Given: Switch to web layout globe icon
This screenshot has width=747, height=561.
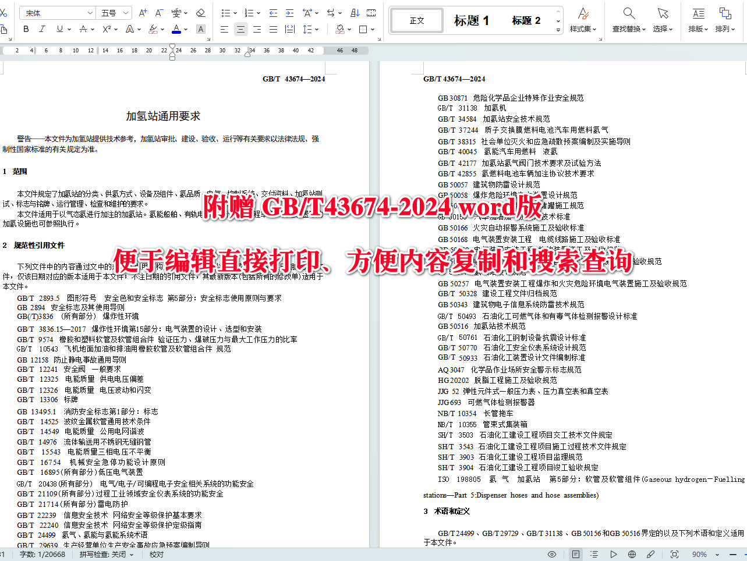Looking at the screenshot, I should point(632,555).
